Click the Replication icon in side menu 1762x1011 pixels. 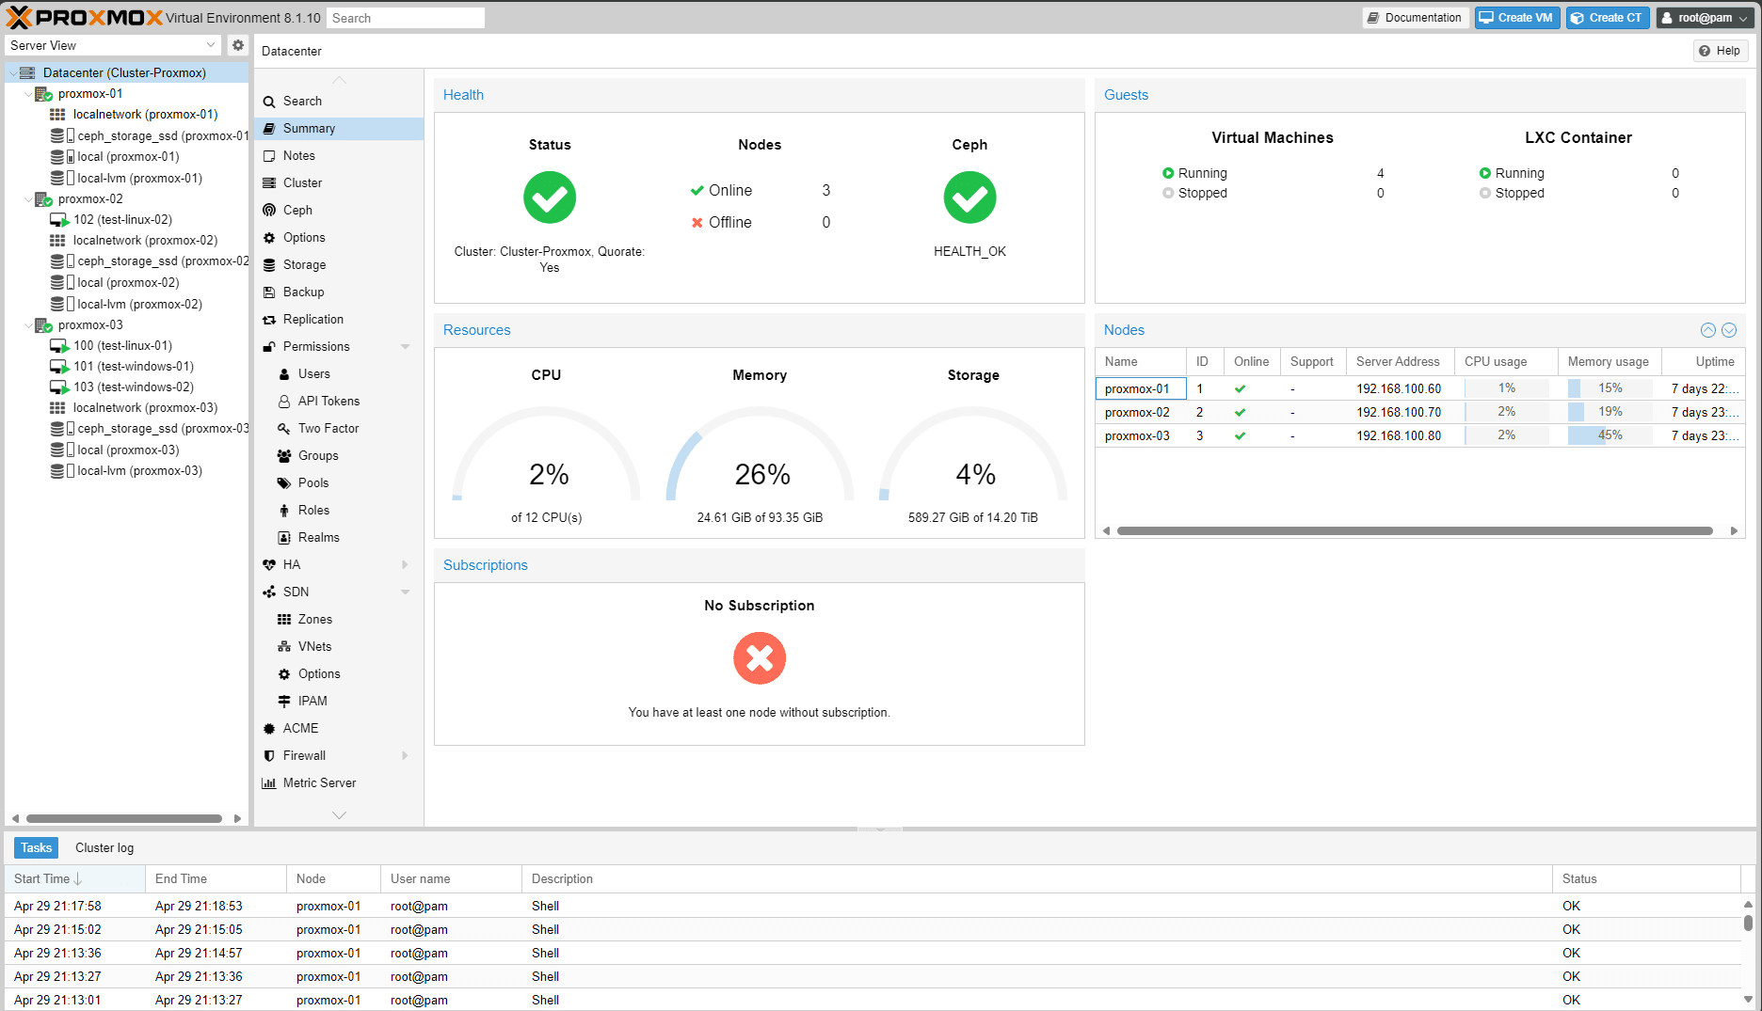click(x=269, y=320)
